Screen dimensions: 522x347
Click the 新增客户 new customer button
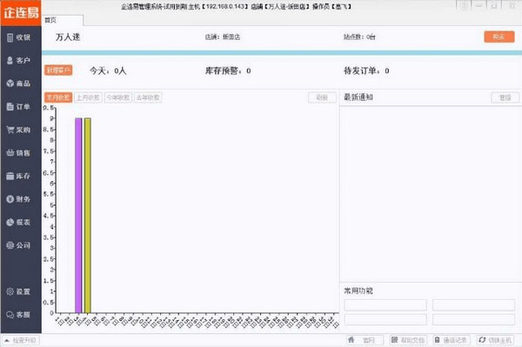click(58, 70)
